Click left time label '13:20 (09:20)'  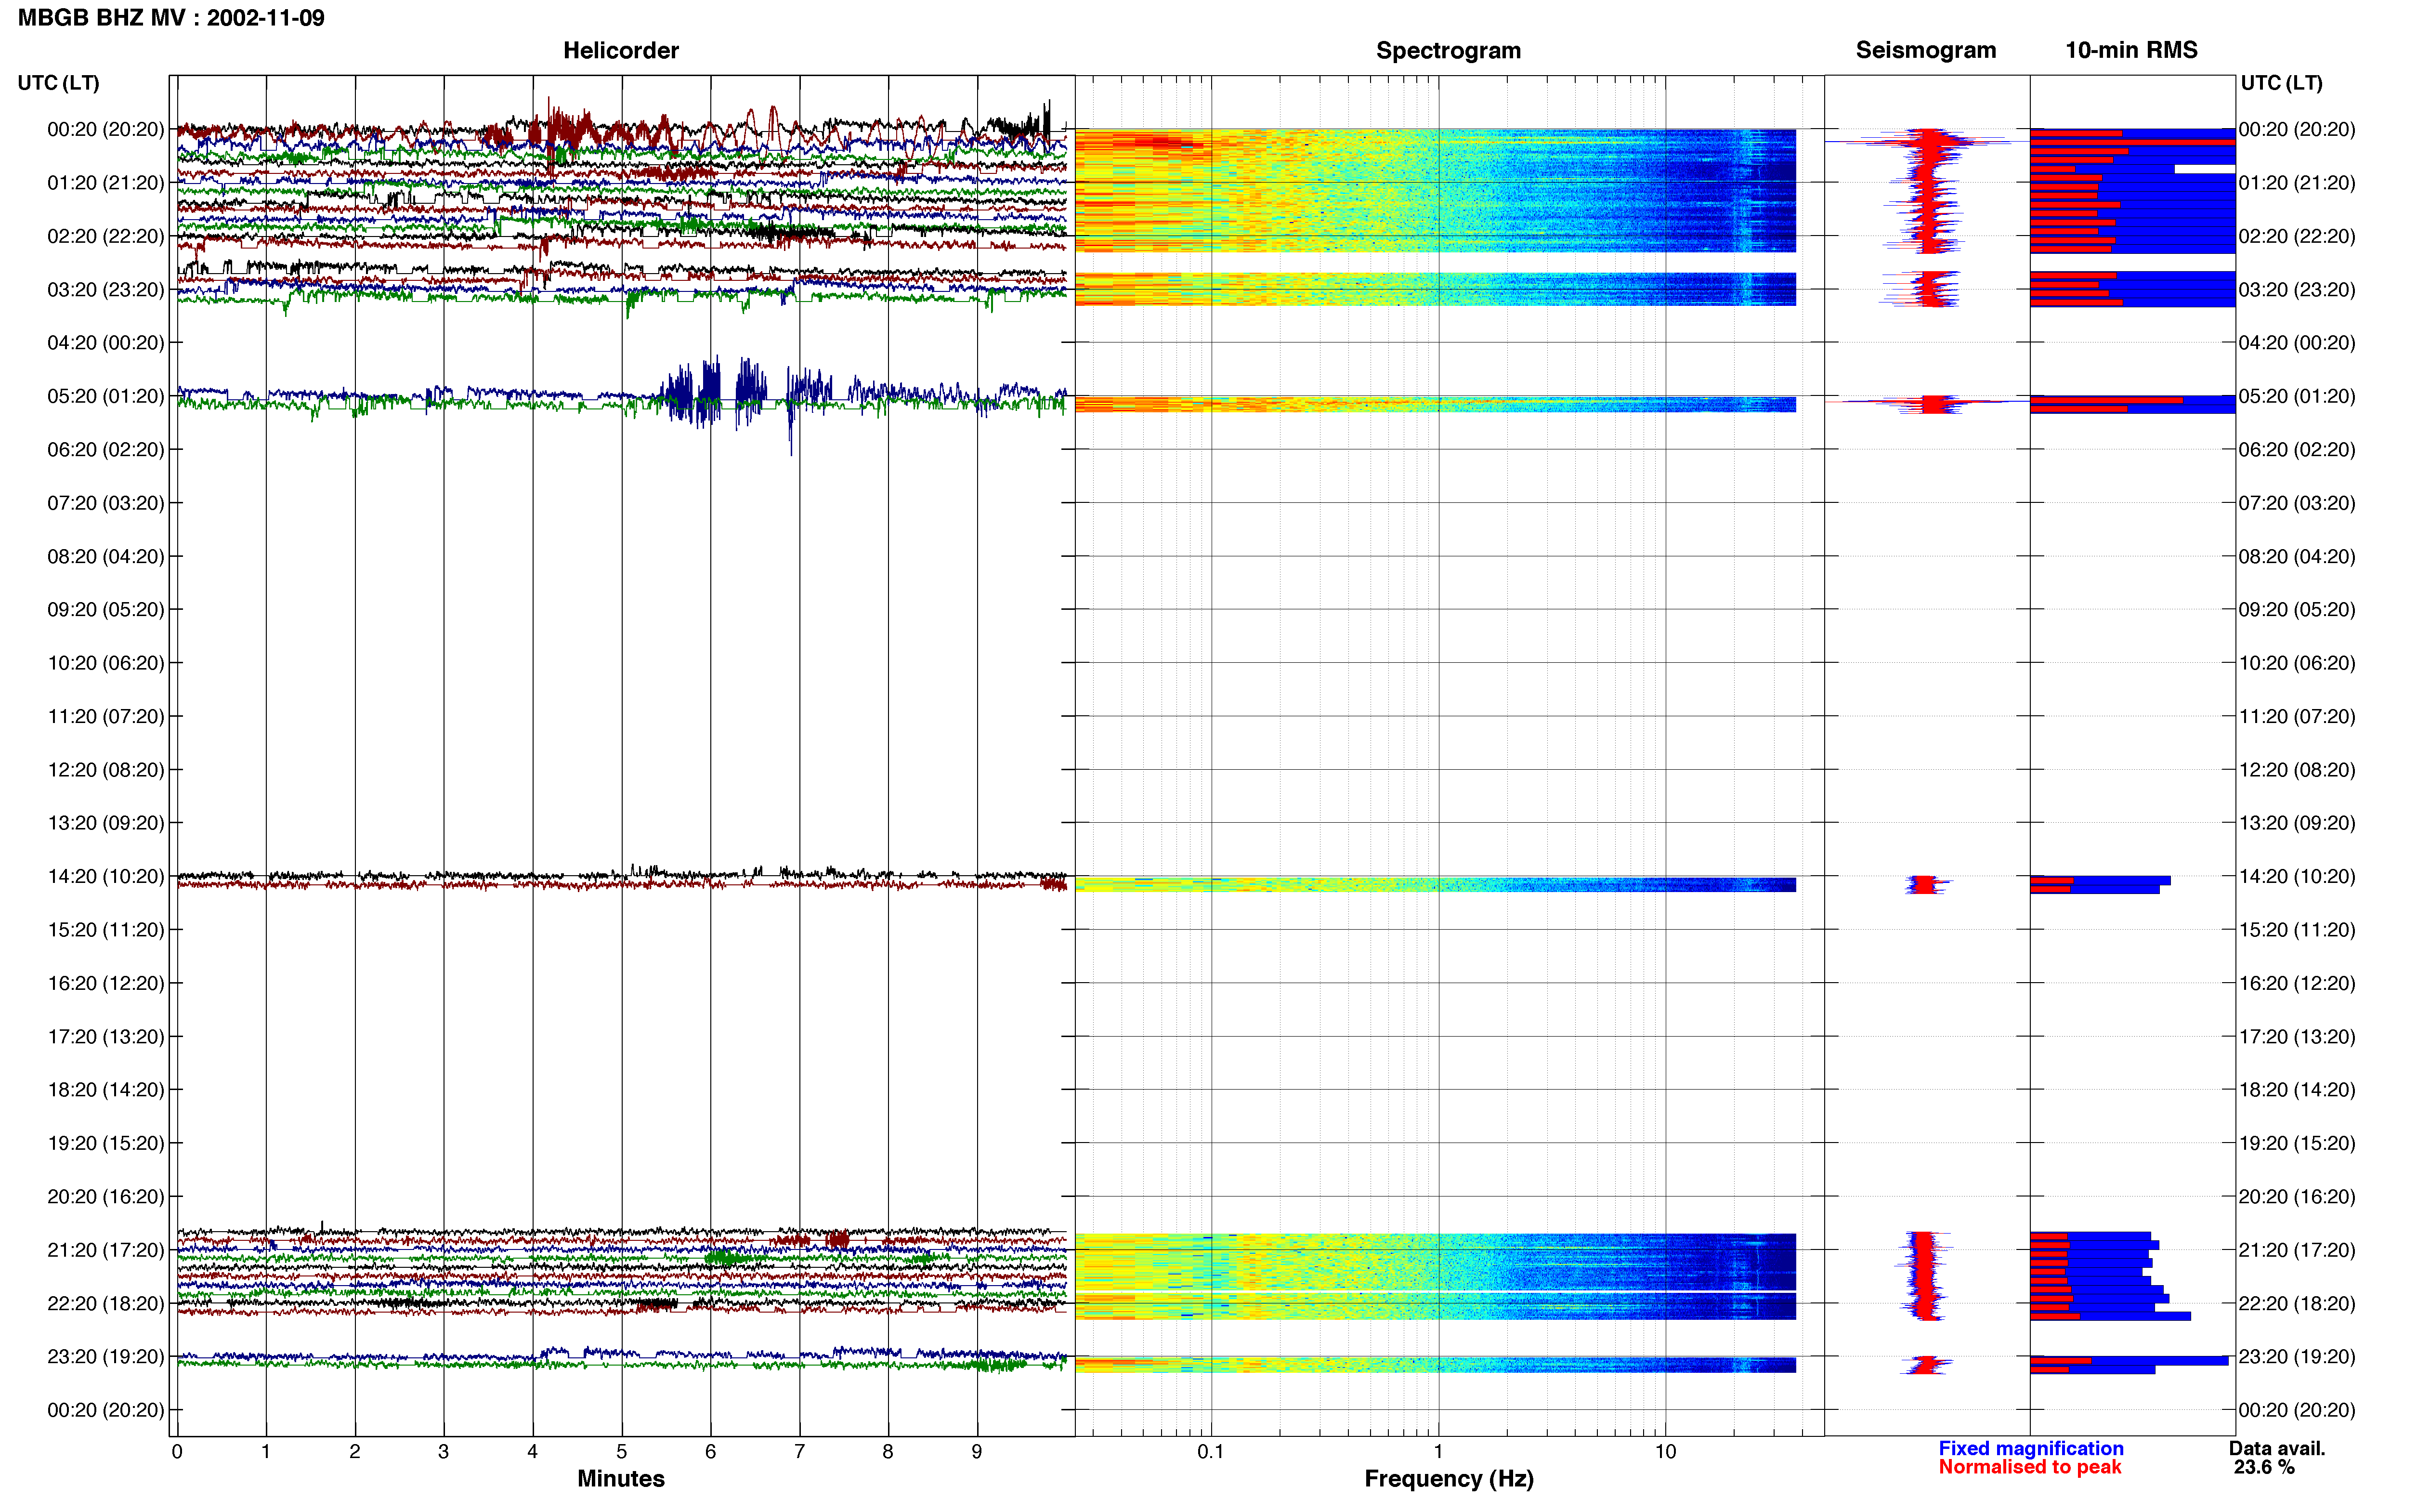click(x=106, y=823)
